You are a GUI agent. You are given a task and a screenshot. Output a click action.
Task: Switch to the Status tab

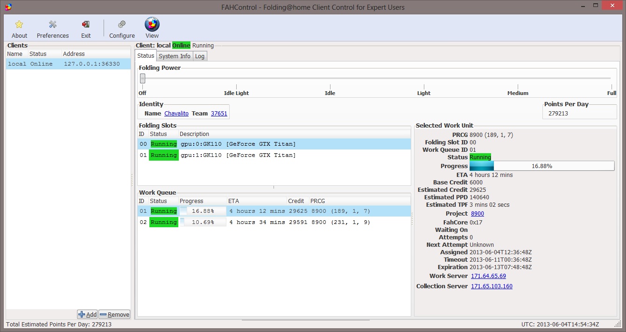(x=146, y=56)
